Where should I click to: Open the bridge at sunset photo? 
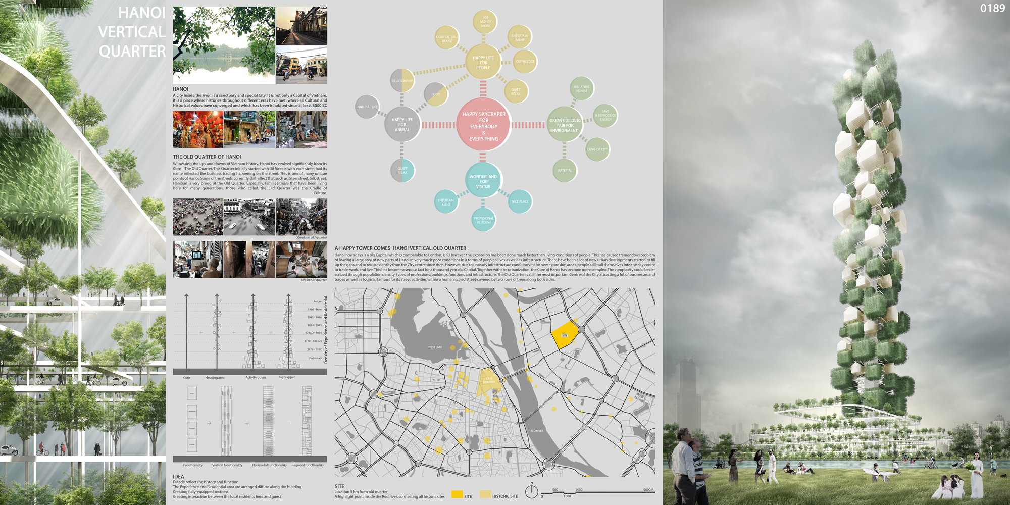point(301,26)
